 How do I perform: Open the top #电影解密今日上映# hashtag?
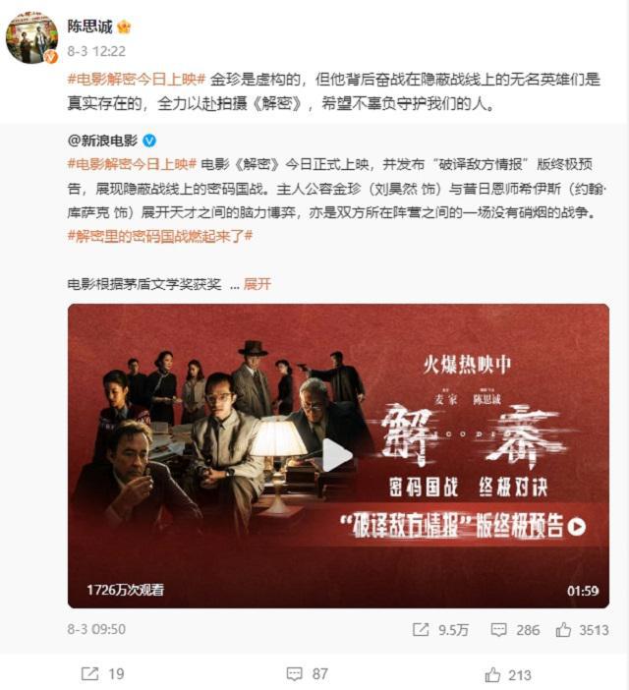click(x=136, y=80)
